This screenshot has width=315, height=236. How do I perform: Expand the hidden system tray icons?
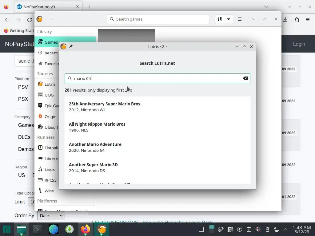coord(285,229)
